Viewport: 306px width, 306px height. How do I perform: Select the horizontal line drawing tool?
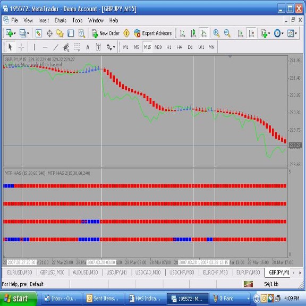[x=45, y=47]
